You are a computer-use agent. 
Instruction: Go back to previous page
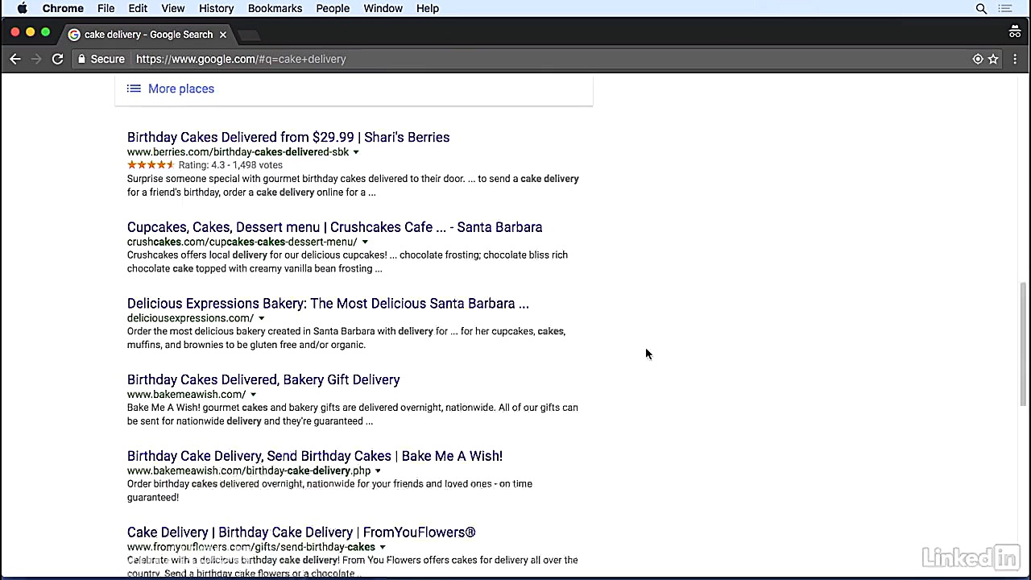(x=15, y=59)
